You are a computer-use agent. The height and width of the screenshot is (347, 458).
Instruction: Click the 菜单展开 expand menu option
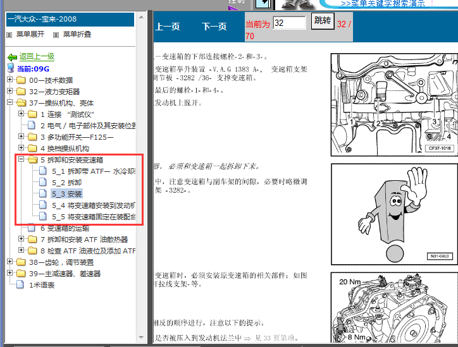pos(30,34)
